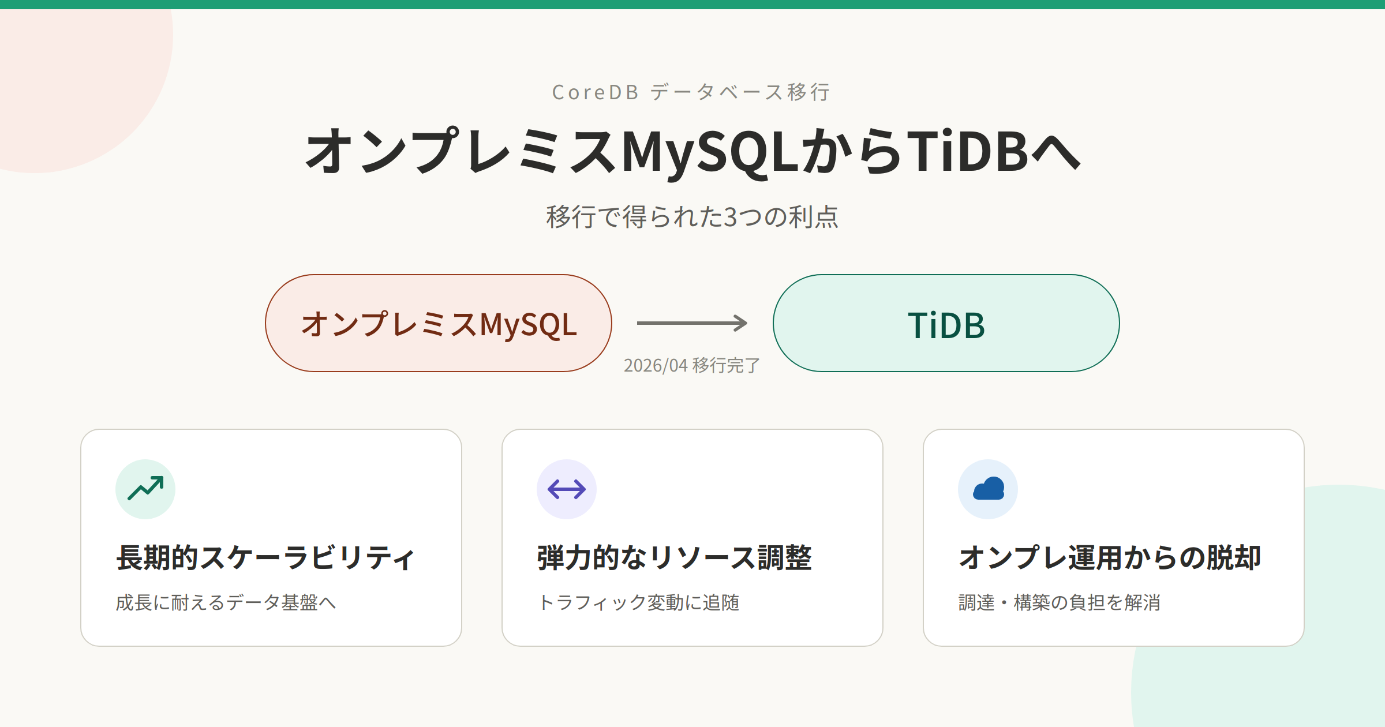Click the green upward trend chart icon
The height and width of the screenshot is (727, 1385).
tap(145, 489)
